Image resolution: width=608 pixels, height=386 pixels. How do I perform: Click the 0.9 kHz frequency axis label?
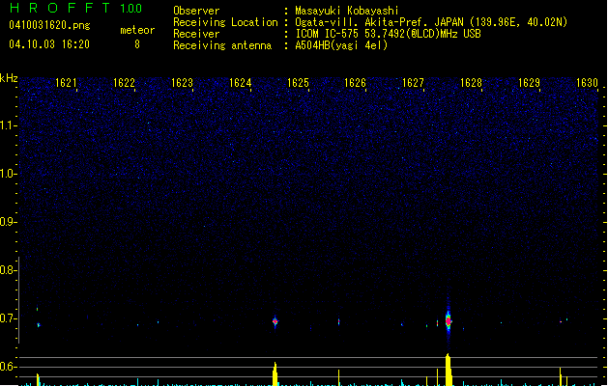(x=8, y=222)
